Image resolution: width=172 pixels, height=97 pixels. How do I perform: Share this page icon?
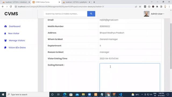[x=136, y=6]
